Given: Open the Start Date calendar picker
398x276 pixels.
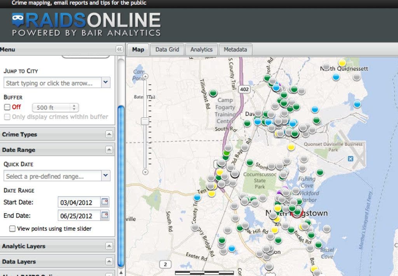Looking at the screenshot, I should [x=105, y=202].
